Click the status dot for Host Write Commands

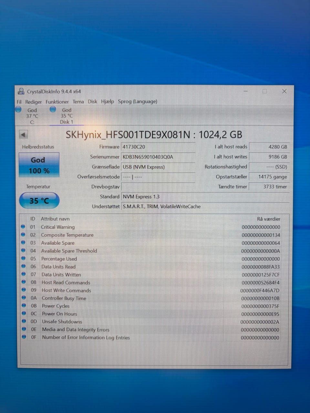point(24,290)
